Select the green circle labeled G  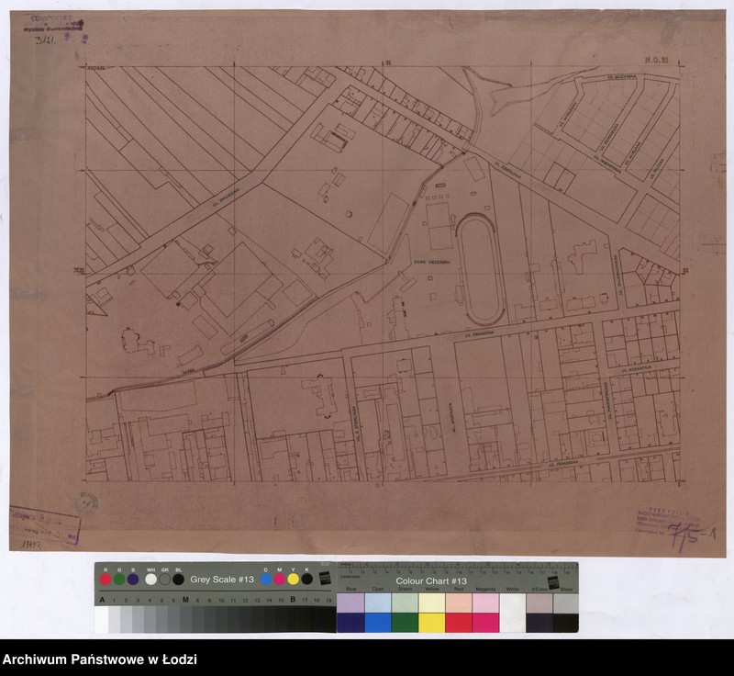(119, 580)
